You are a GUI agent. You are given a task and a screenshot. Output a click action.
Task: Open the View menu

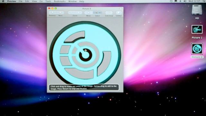click(34, 1)
